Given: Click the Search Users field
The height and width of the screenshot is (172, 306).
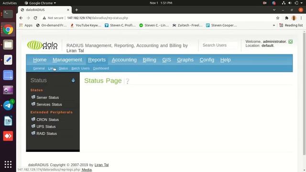Looking at the screenshot, I should point(219,45).
